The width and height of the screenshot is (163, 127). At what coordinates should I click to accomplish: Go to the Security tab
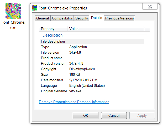tap(81, 18)
